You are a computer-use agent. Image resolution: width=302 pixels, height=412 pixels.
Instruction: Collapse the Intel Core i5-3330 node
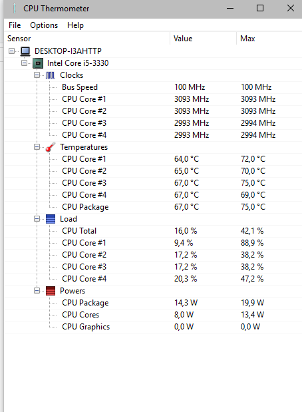click(24, 63)
